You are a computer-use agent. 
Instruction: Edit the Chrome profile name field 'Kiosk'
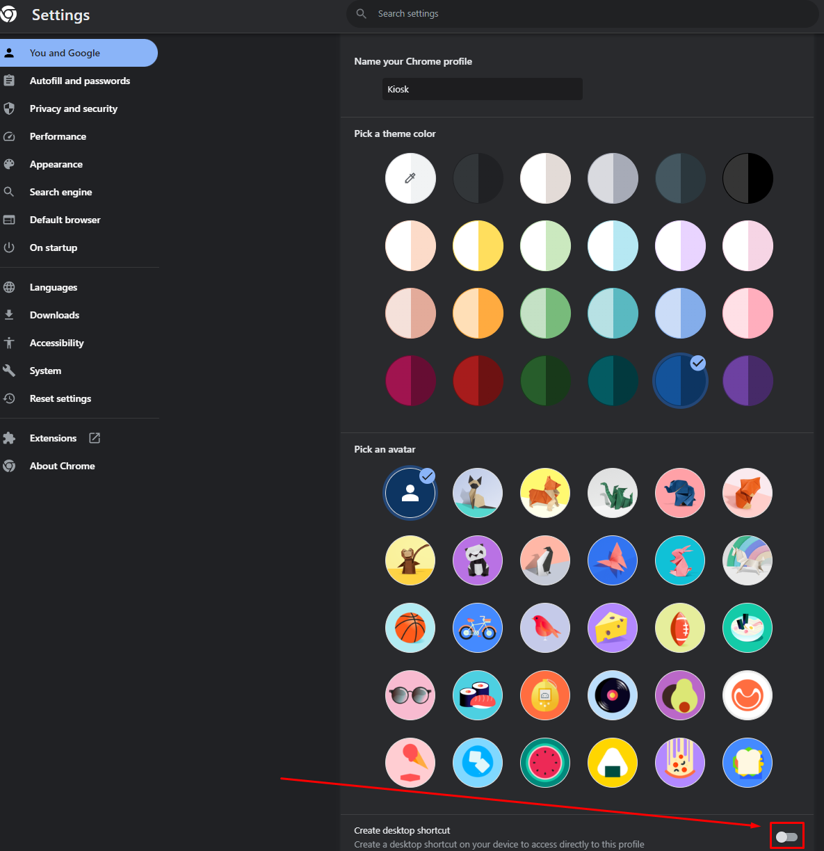point(483,89)
